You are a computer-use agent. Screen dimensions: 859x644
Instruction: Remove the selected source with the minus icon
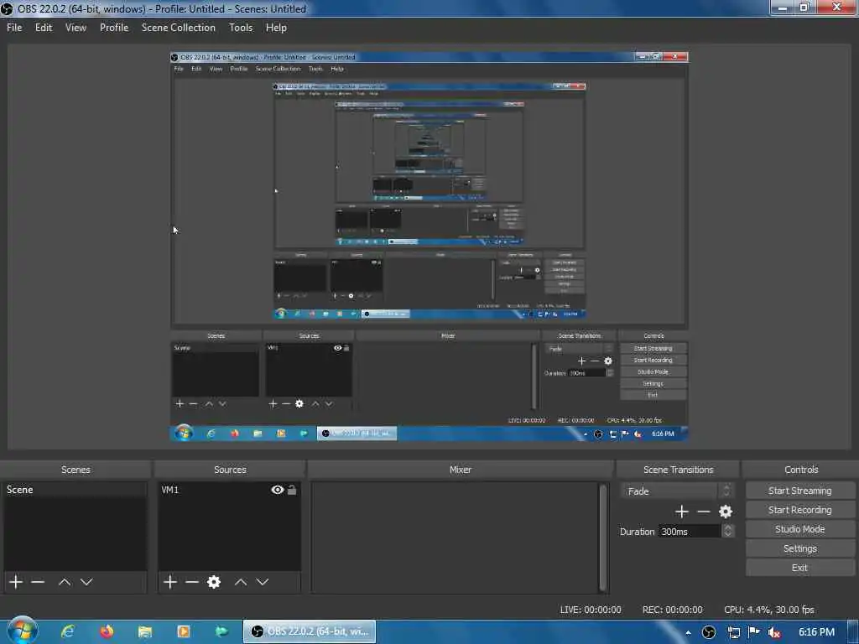tap(192, 582)
